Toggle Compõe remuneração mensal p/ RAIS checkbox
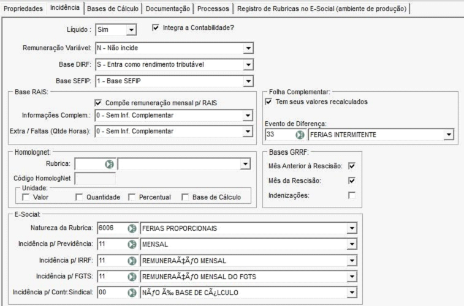This screenshot has width=464, height=306. (x=98, y=103)
